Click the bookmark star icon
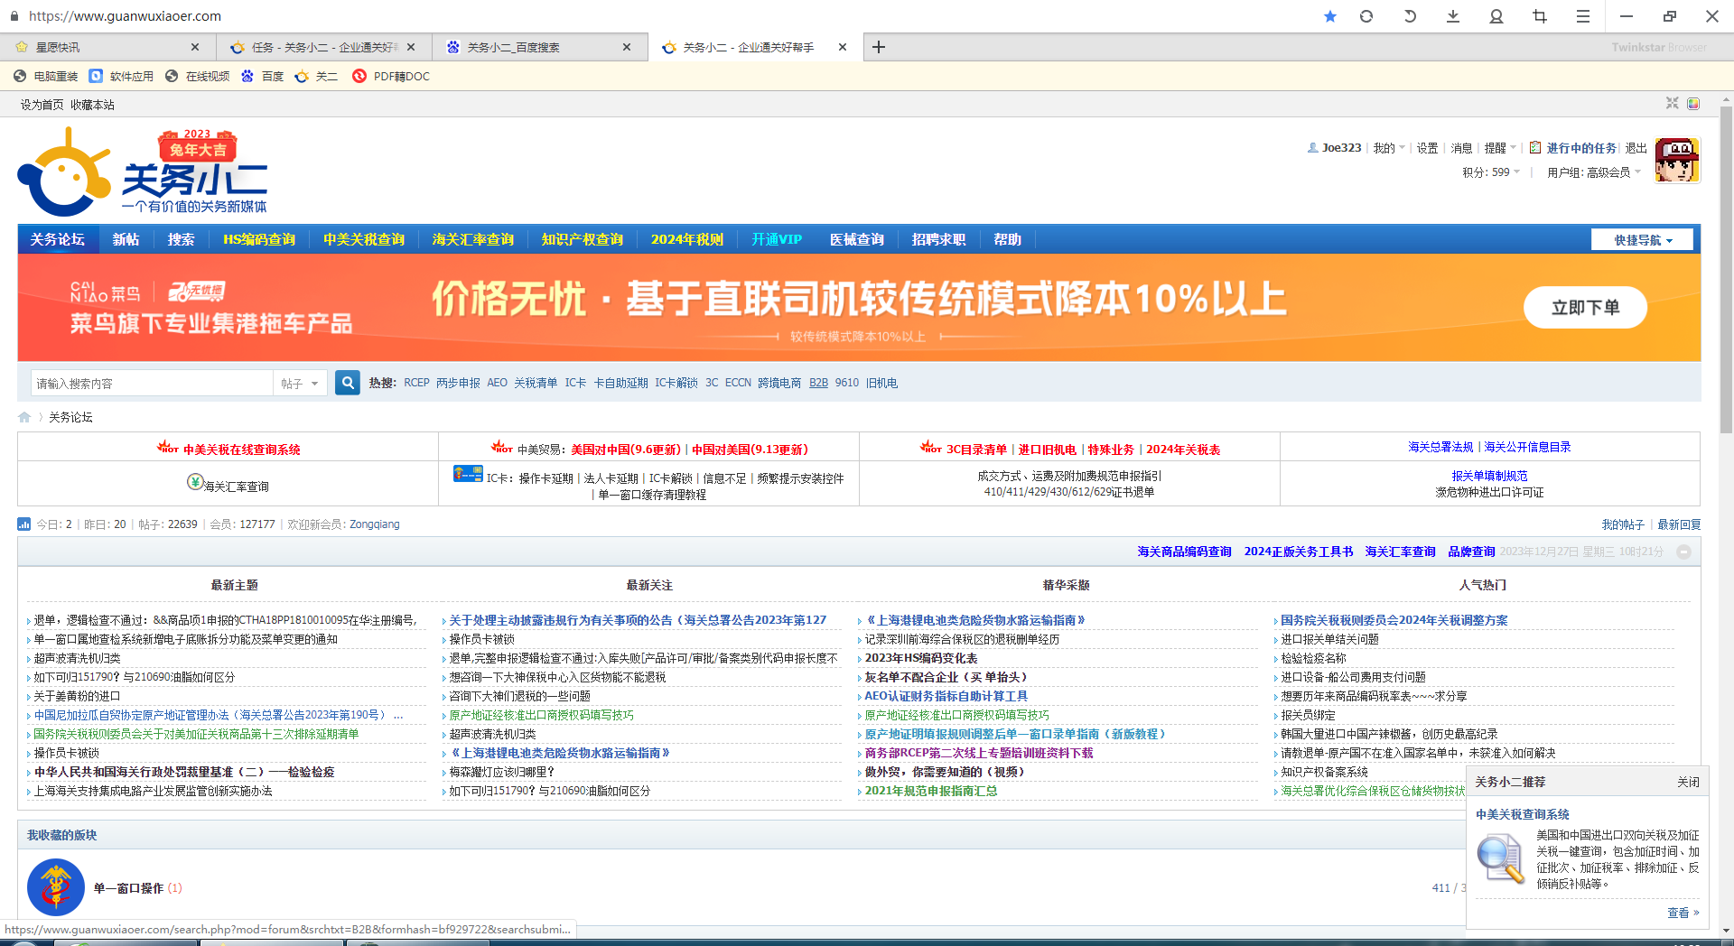This screenshot has width=1734, height=946. 1329,16
